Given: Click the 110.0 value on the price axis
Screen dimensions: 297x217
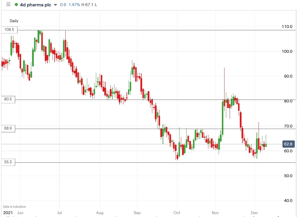Looking at the screenshot, I should pos(287,27).
